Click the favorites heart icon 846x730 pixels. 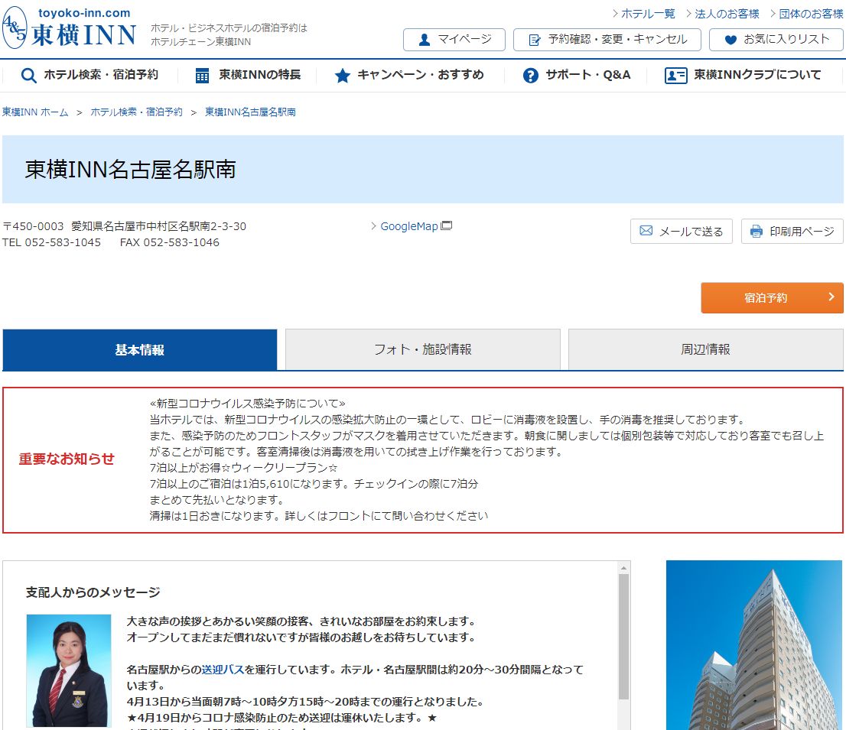730,40
